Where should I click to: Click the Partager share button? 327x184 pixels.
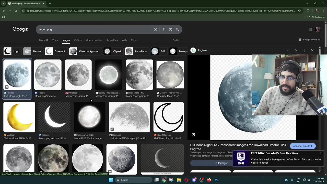[x=221, y=163]
